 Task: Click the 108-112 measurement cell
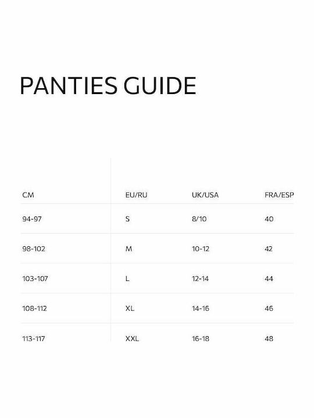pos(34,308)
